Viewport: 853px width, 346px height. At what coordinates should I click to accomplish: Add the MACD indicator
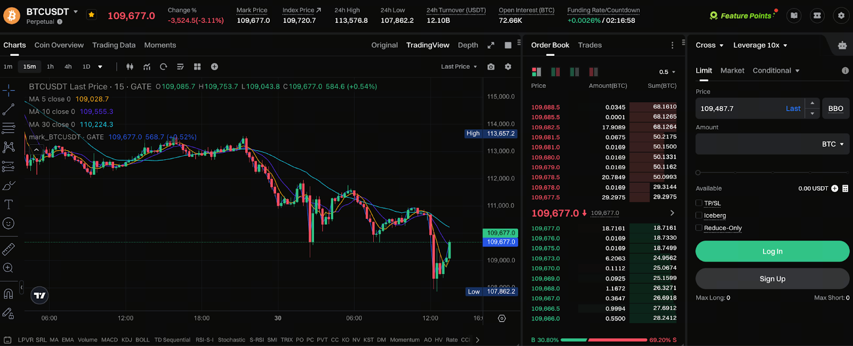(x=109, y=340)
